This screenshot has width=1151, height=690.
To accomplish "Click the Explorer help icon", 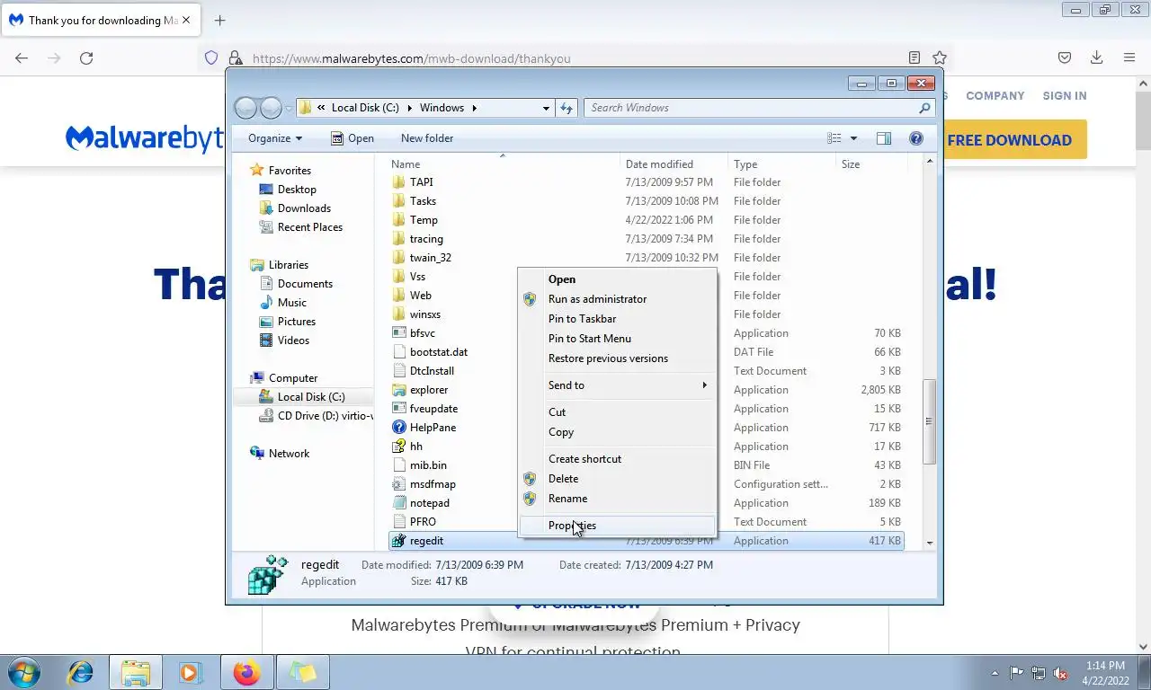I will click(915, 138).
